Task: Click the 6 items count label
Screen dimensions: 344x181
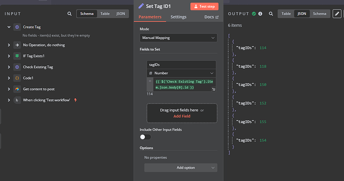Action: tap(235, 25)
